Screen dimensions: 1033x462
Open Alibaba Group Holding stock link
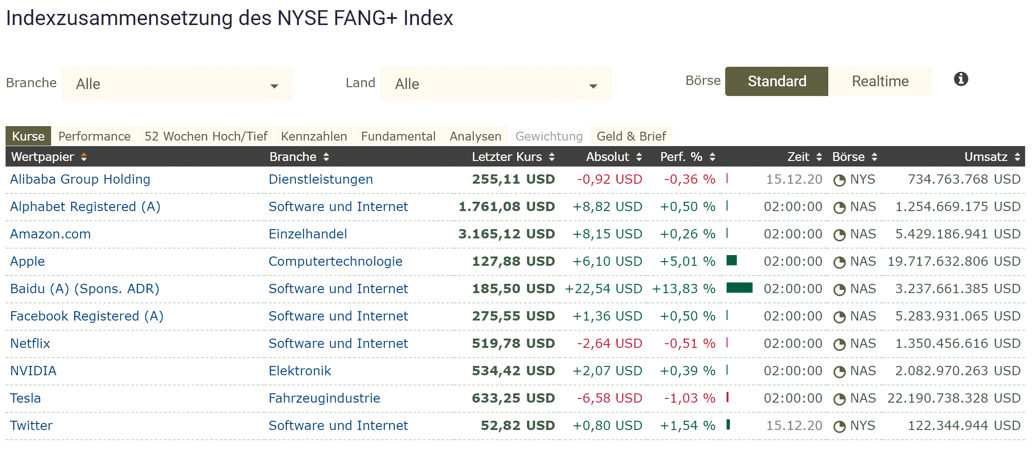[80, 180]
